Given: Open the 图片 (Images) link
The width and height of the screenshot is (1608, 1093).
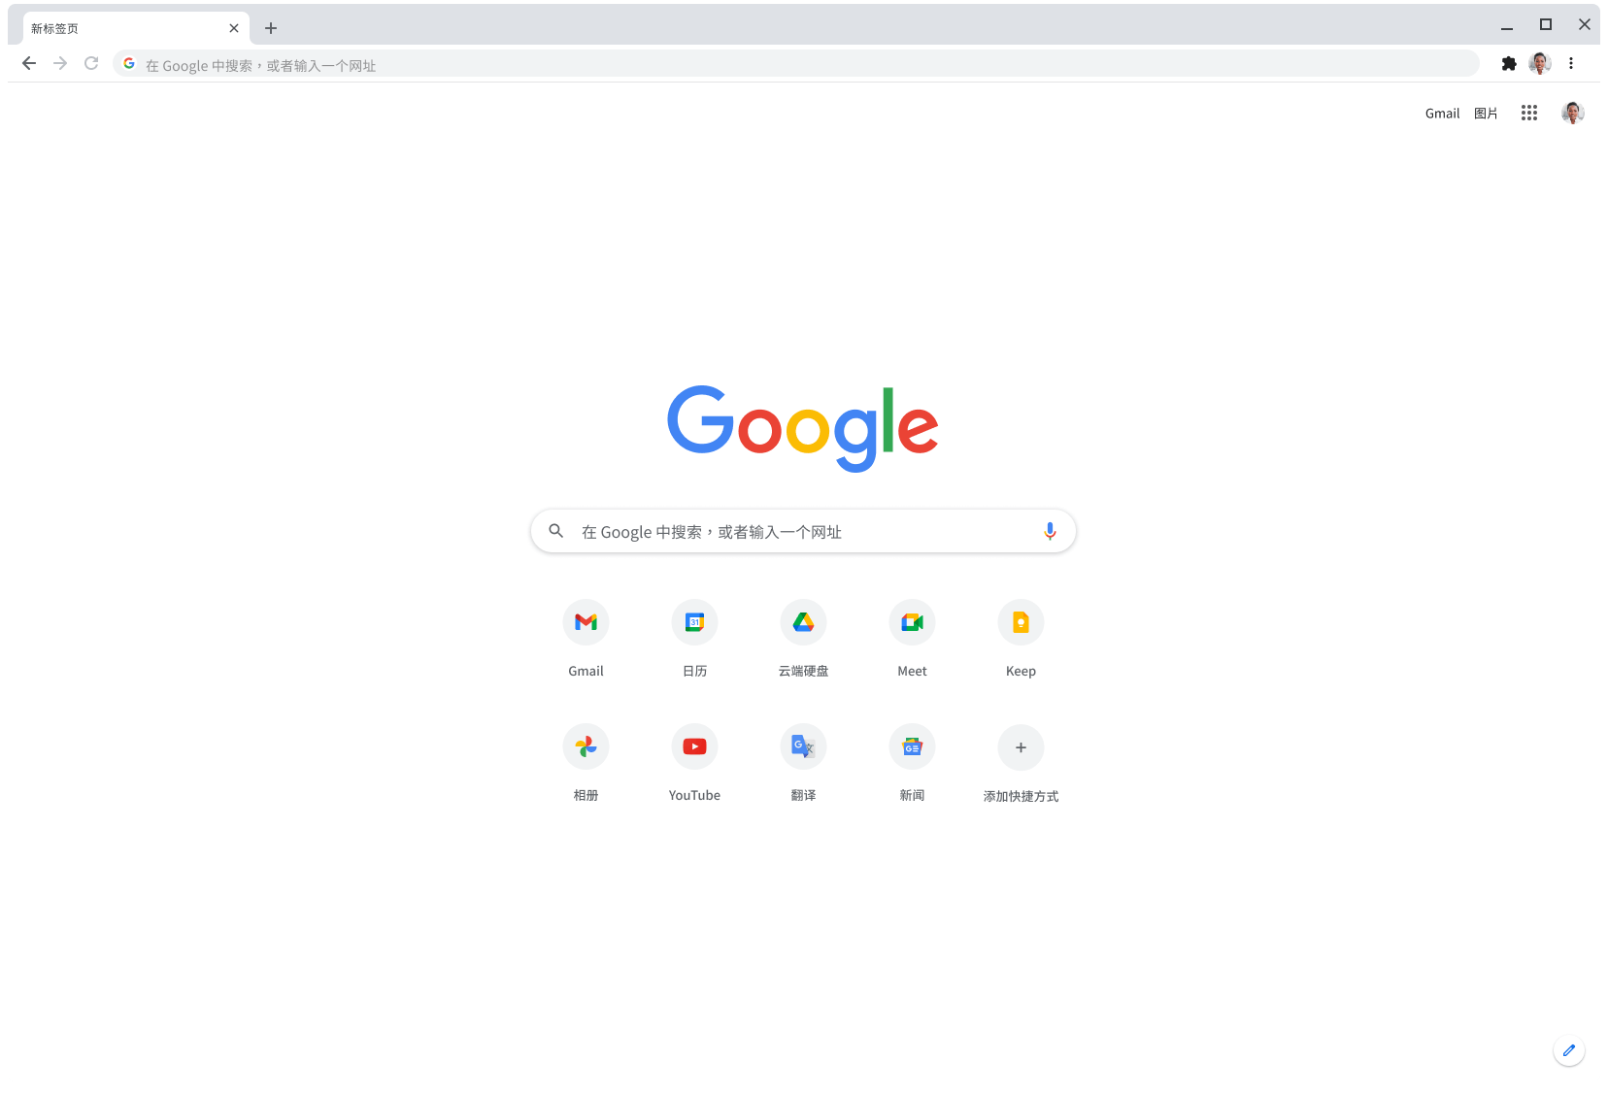Looking at the screenshot, I should [1485, 113].
